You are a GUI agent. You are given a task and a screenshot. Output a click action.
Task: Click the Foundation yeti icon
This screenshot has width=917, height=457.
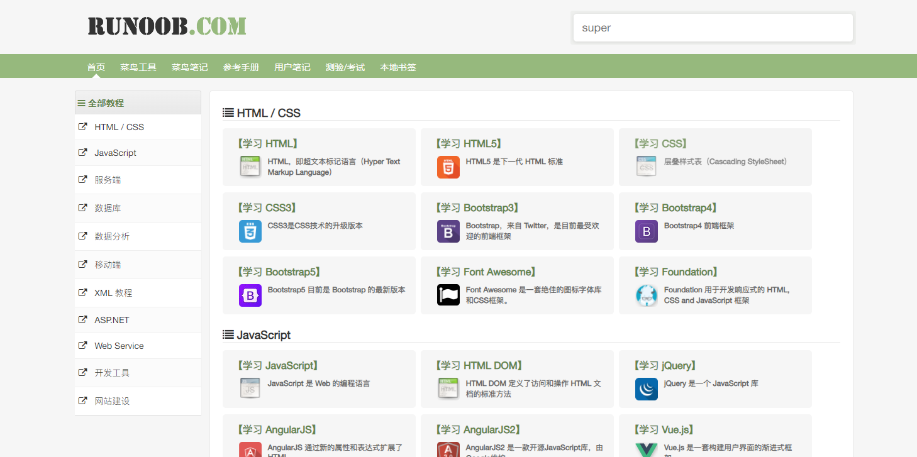(x=647, y=295)
